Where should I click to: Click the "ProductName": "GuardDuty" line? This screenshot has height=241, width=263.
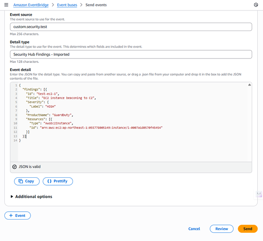tap(49, 115)
